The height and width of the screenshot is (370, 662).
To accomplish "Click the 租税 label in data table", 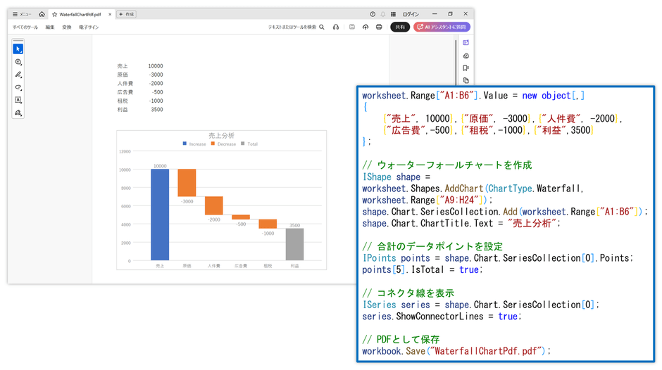I will tap(123, 101).
